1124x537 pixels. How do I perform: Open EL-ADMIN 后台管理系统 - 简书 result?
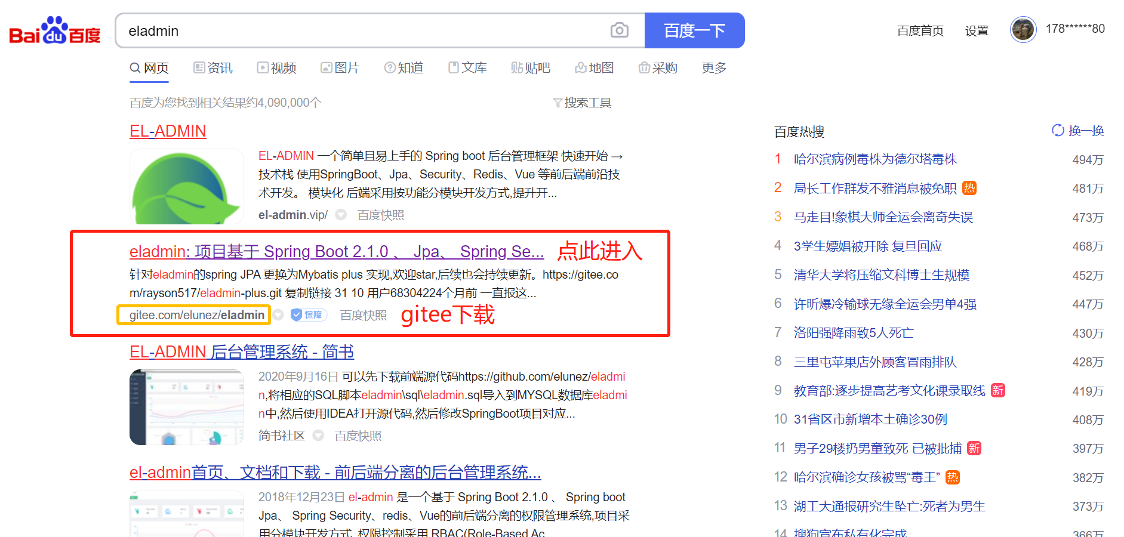242,352
